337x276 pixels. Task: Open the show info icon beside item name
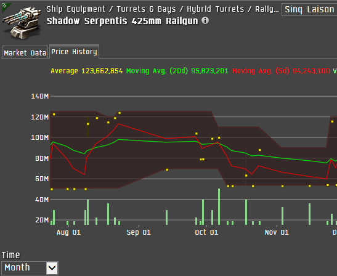click(x=205, y=20)
